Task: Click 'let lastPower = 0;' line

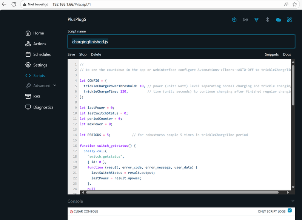Action: tap(97, 108)
